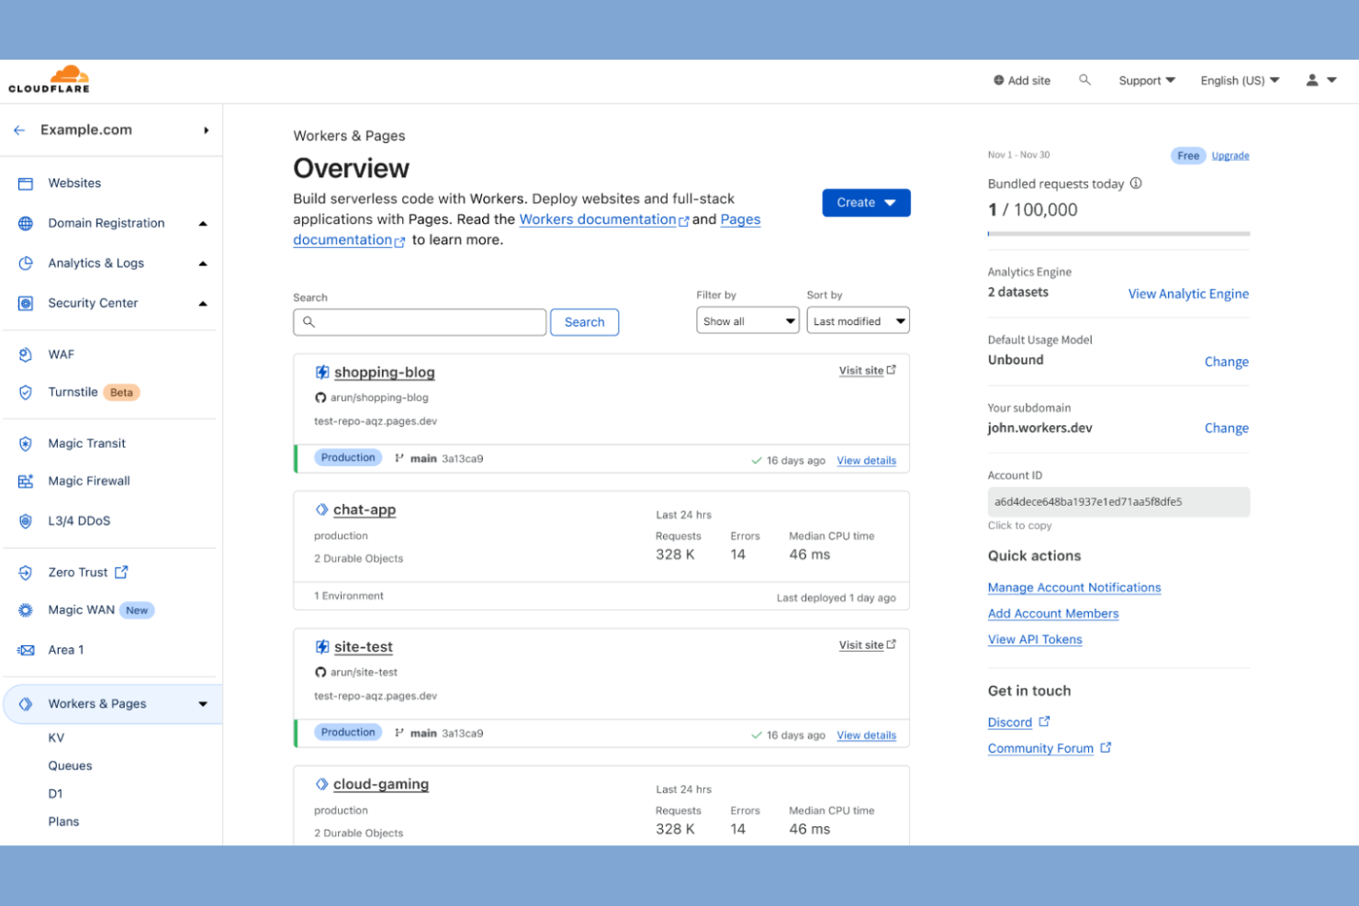Click the WAF shield icon in sidebar
Screen dimensions: 1359x906
(x=25, y=353)
